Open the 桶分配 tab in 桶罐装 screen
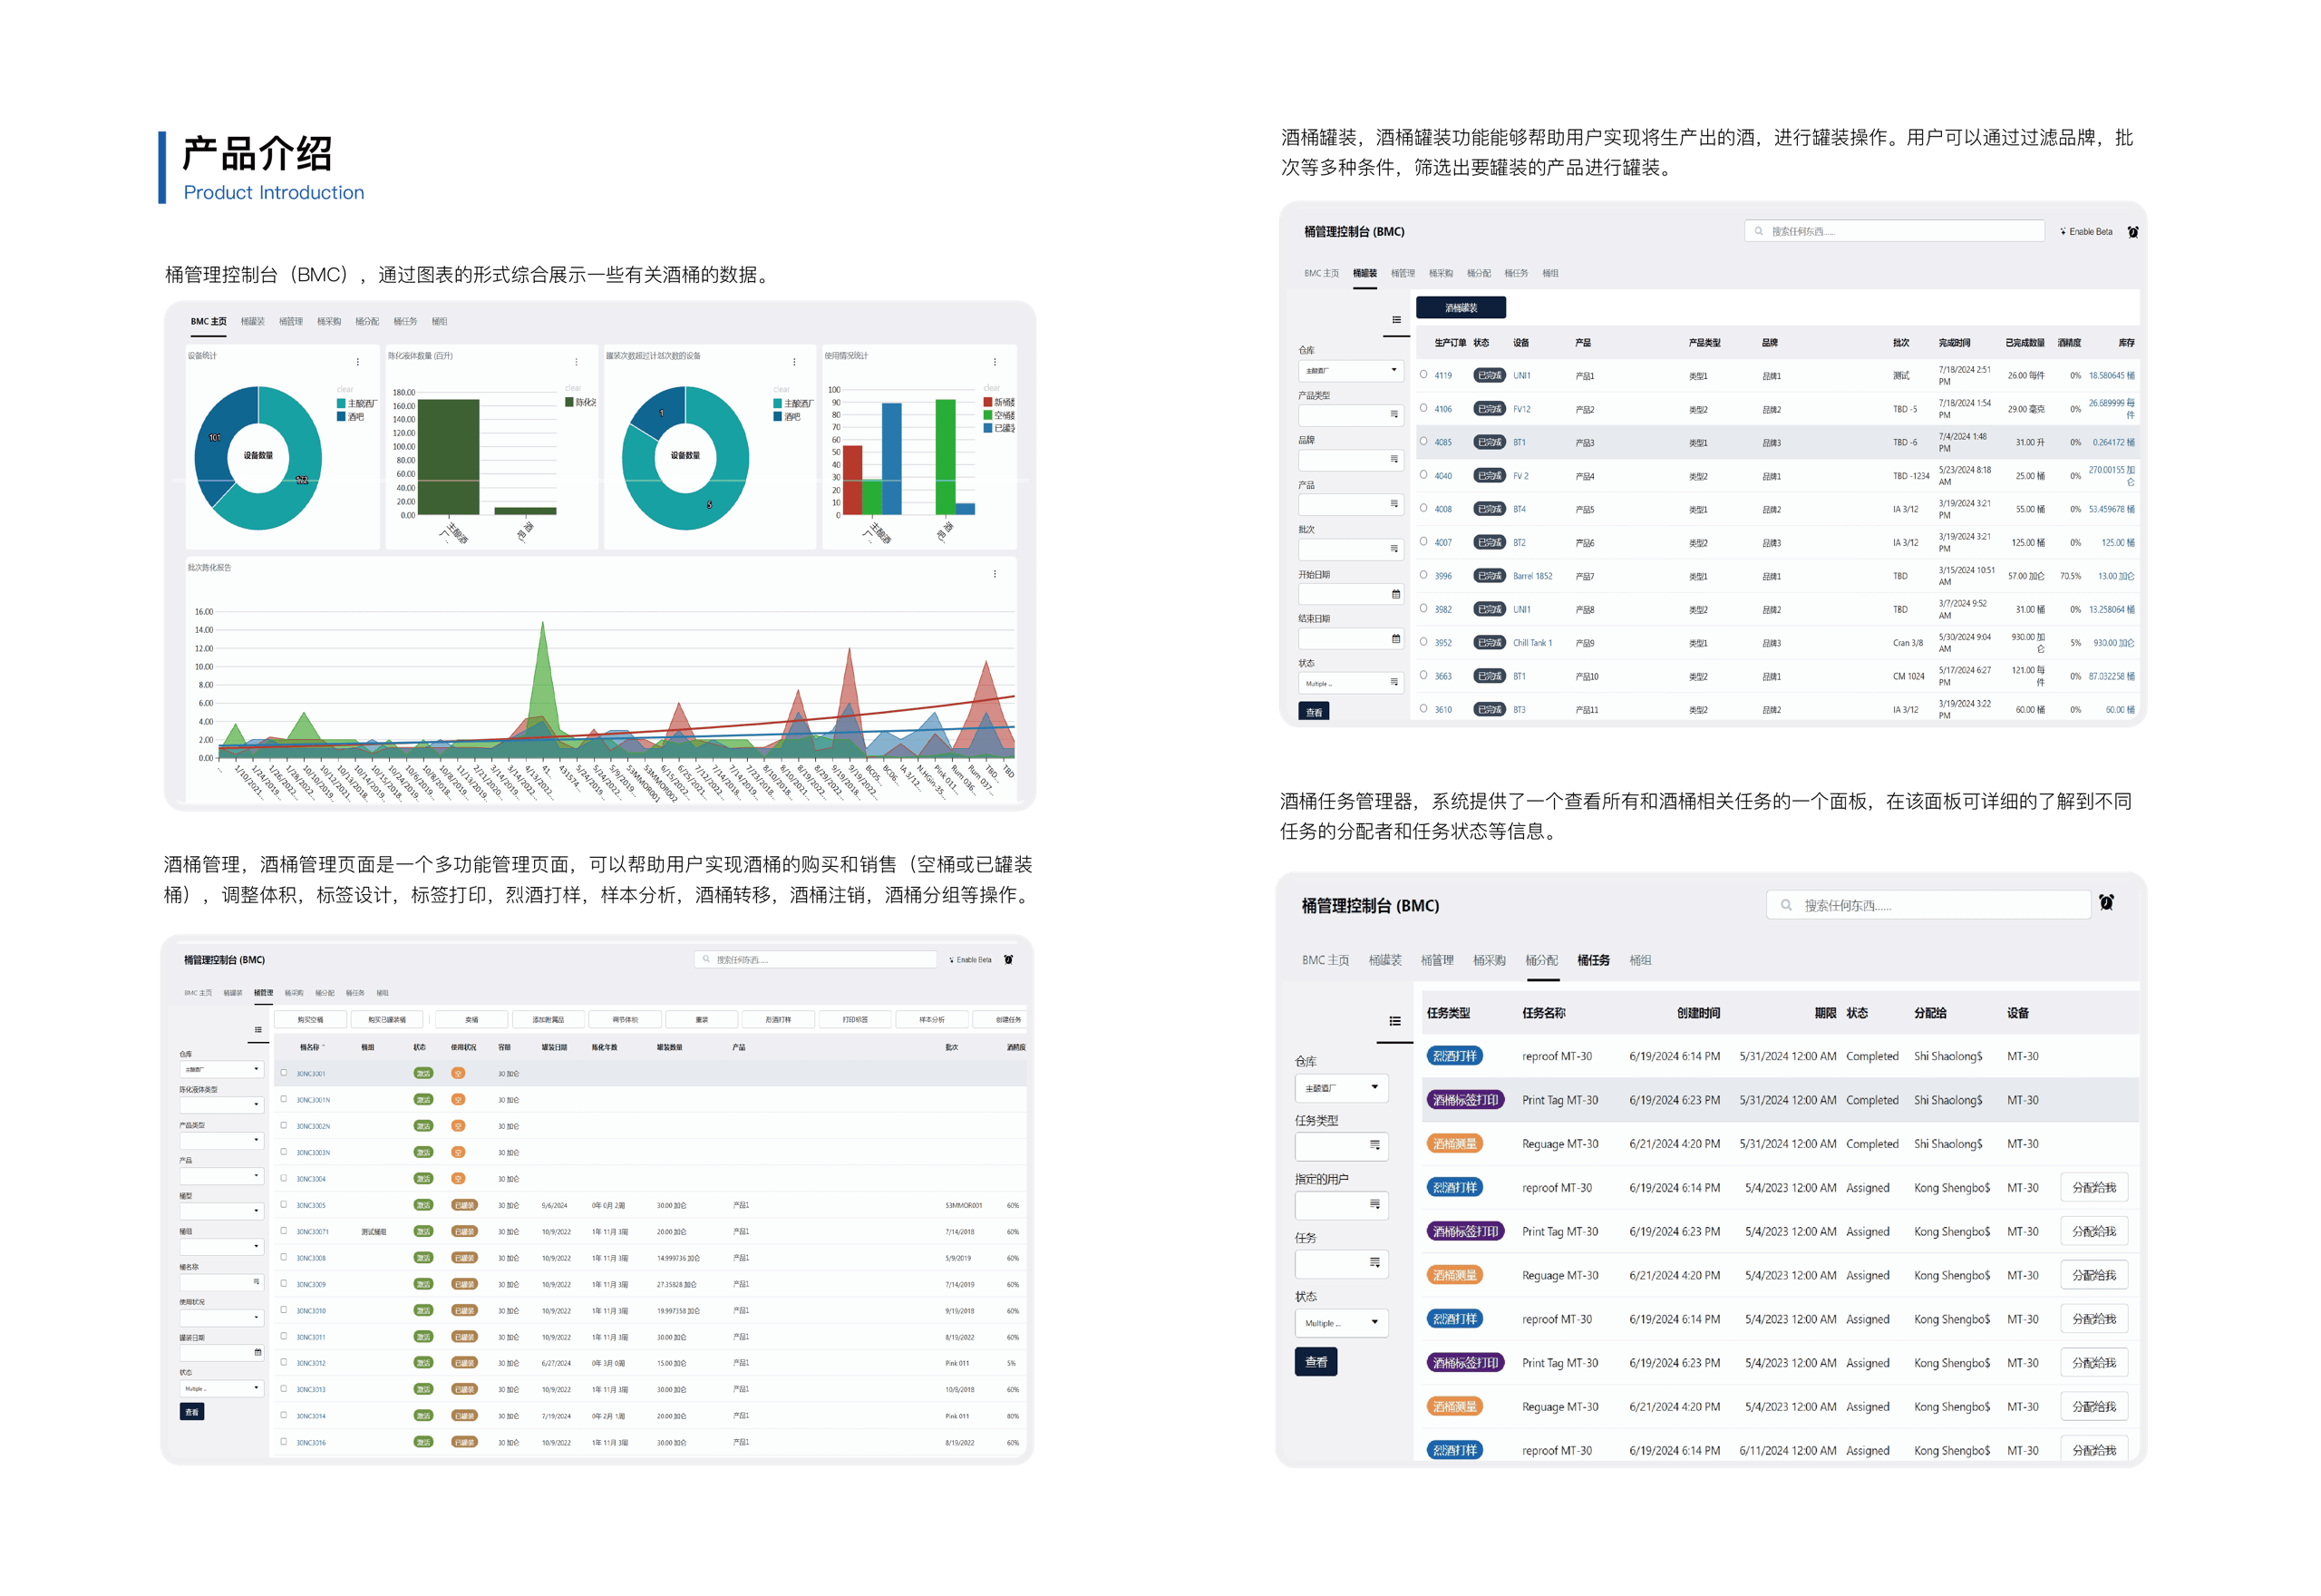2321x1596 pixels. point(1480,273)
